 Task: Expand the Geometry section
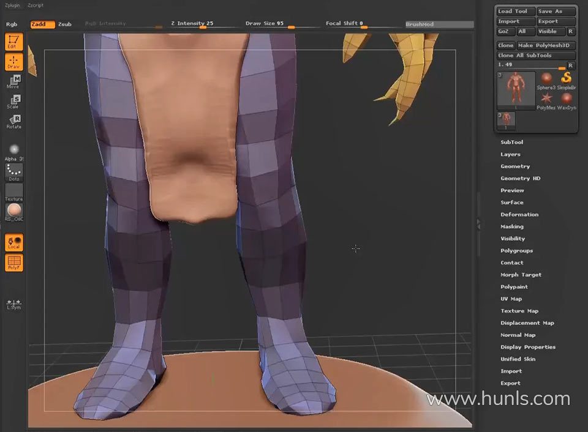pos(515,166)
